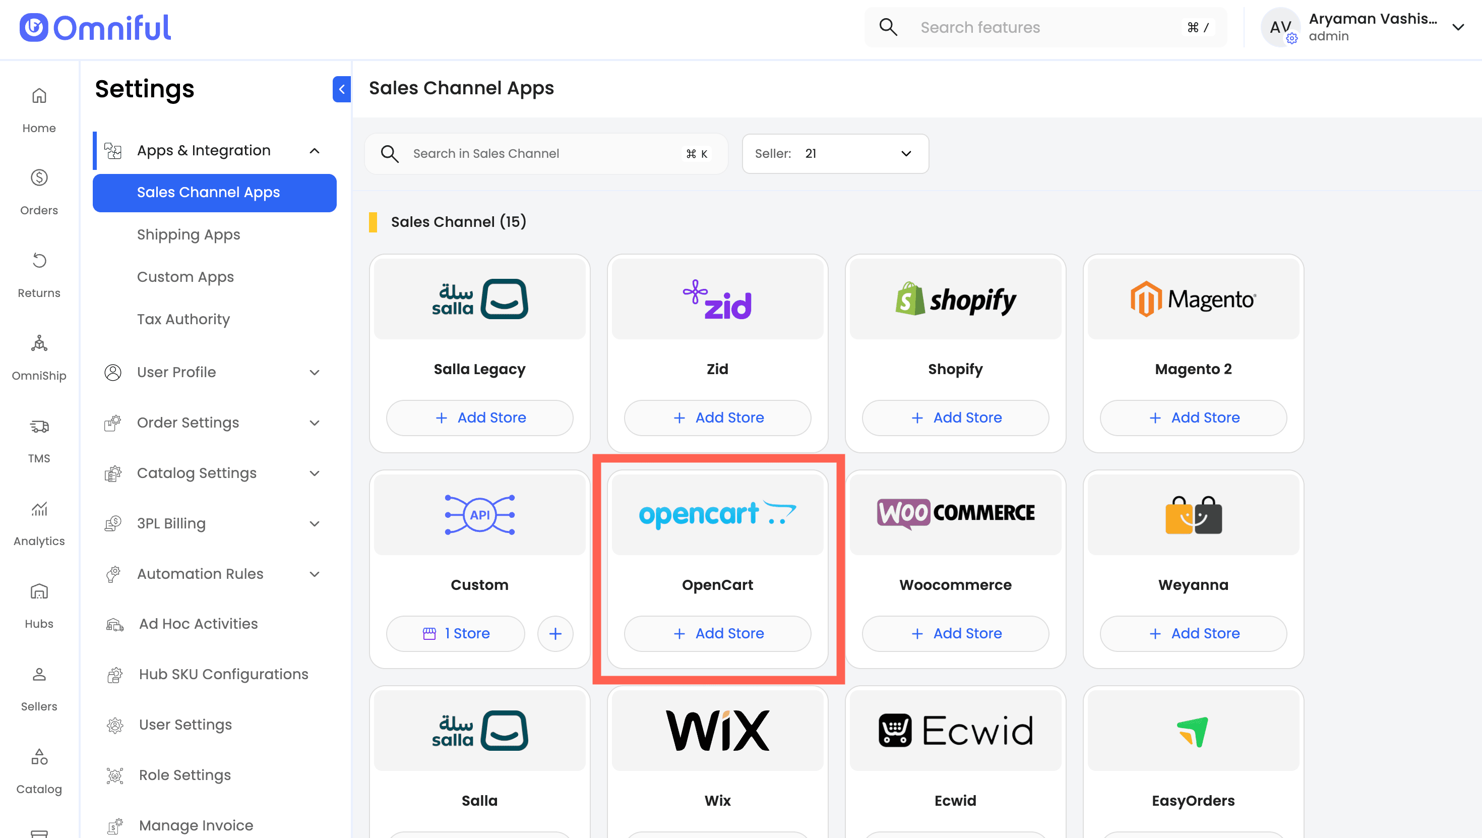The width and height of the screenshot is (1482, 838).
Task: Open OmniShip from the left rail
Action: tap(38, 344)
